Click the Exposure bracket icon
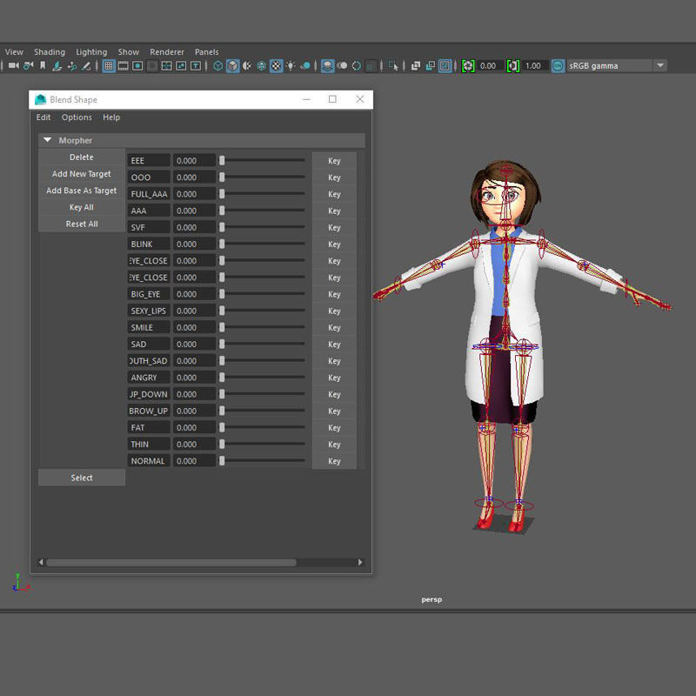This screenshot has width=696, height=696. 468,66
